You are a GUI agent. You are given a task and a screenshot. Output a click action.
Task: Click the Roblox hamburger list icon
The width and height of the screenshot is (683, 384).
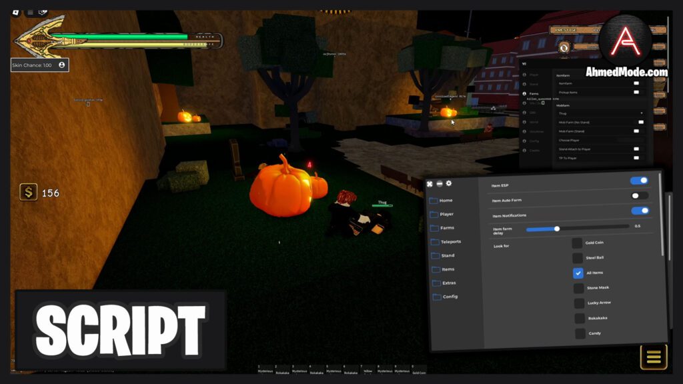(x=30, y=11)
